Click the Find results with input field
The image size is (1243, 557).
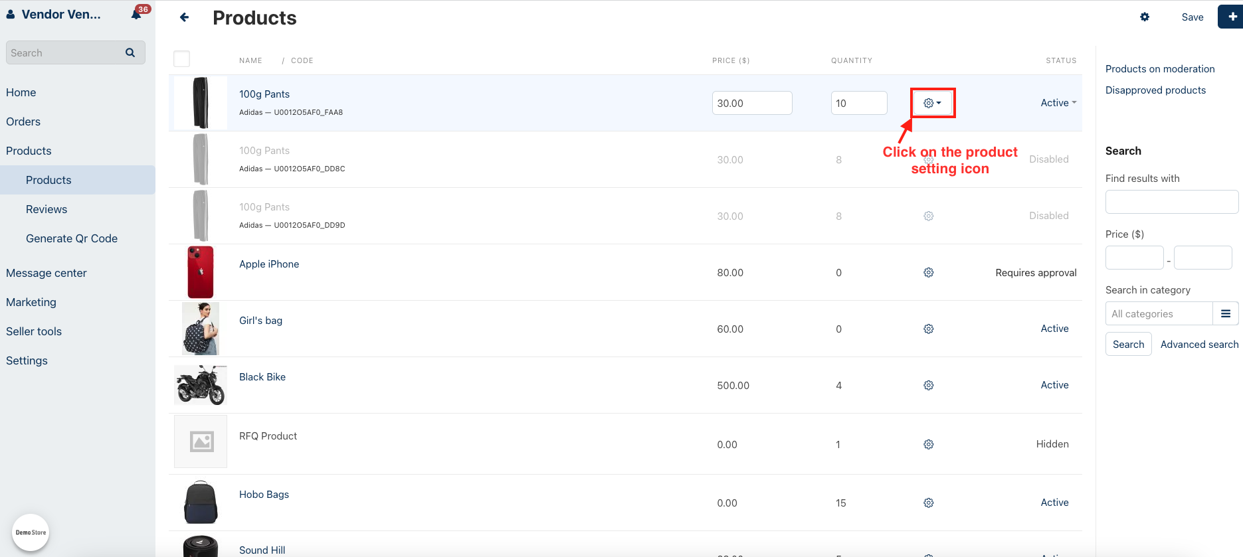pyautogui.click(x=1171, y=202)
